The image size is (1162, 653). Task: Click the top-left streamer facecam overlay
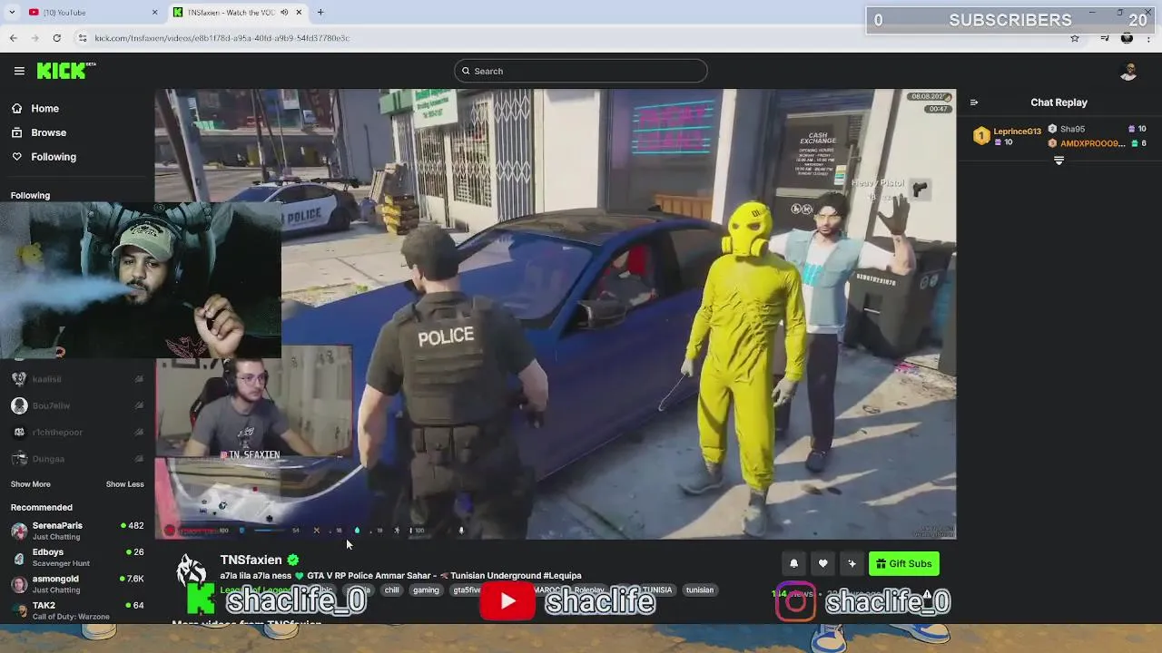[x=141, y=280]
